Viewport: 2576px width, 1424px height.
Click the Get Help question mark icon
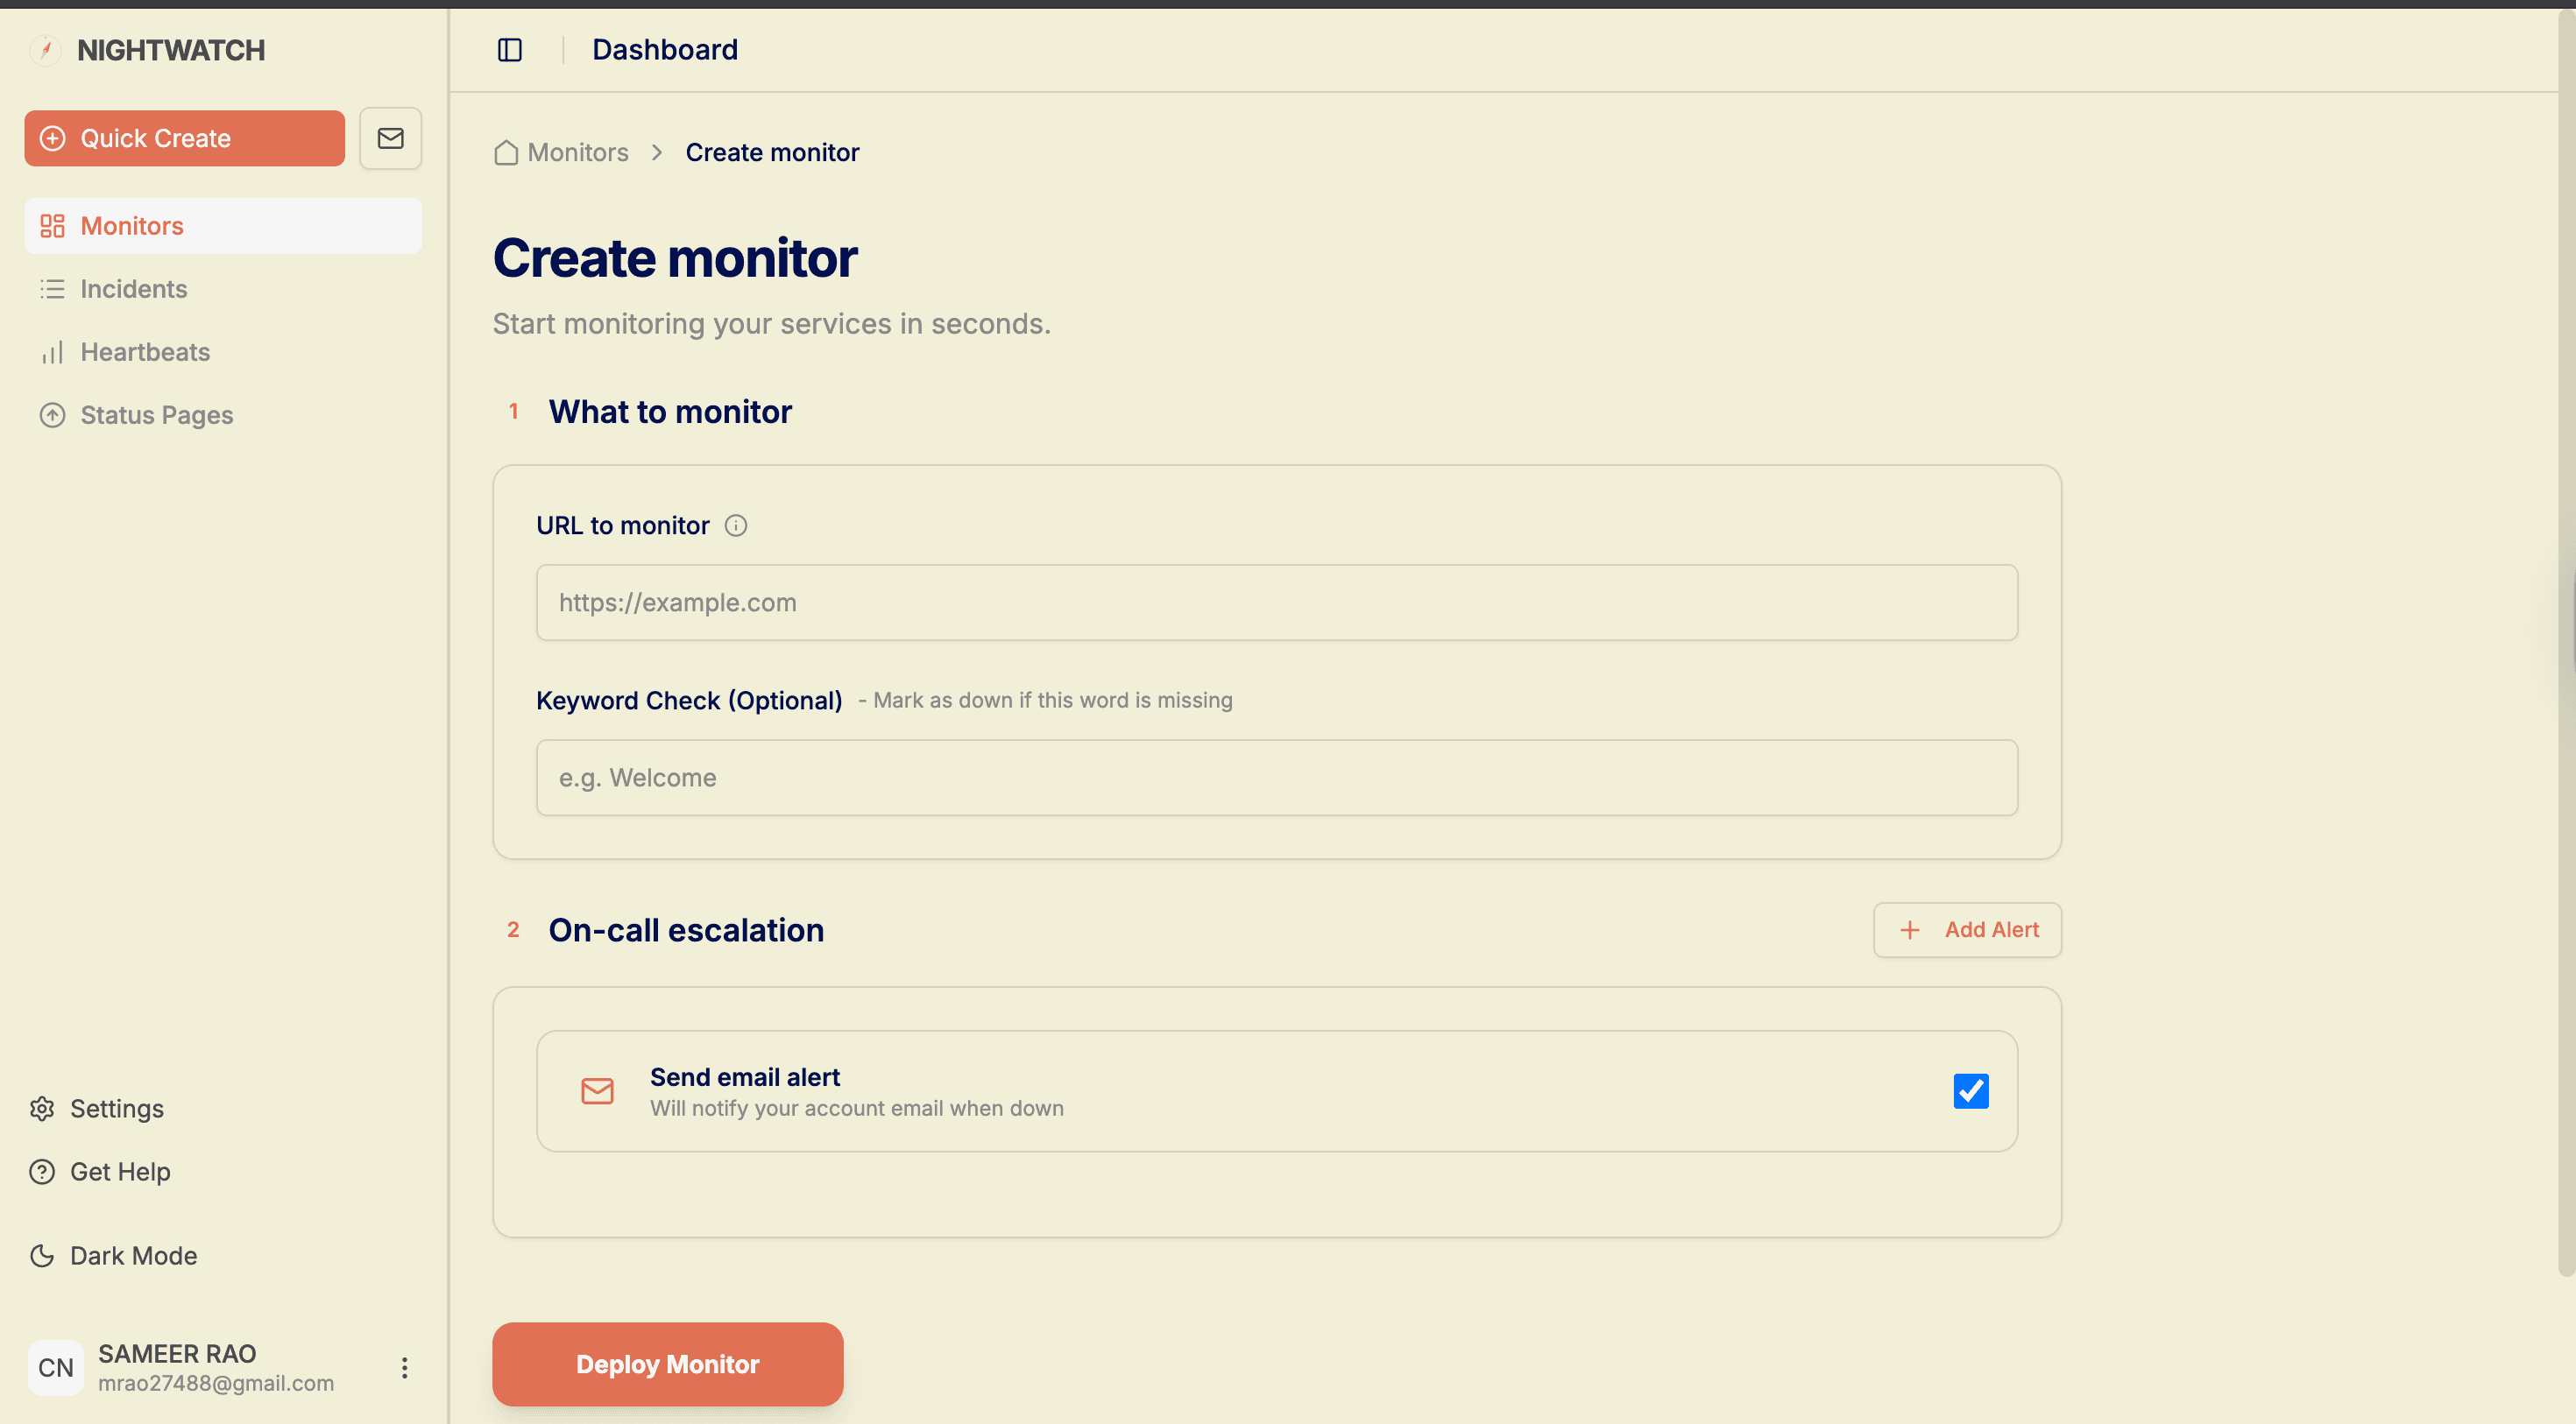42,1171
